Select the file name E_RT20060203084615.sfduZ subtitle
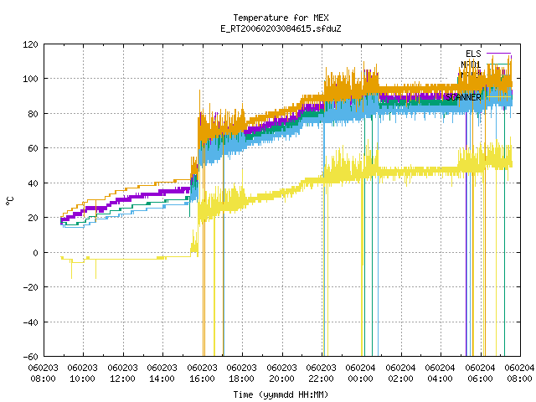The image size is (536, 402). 281,28
